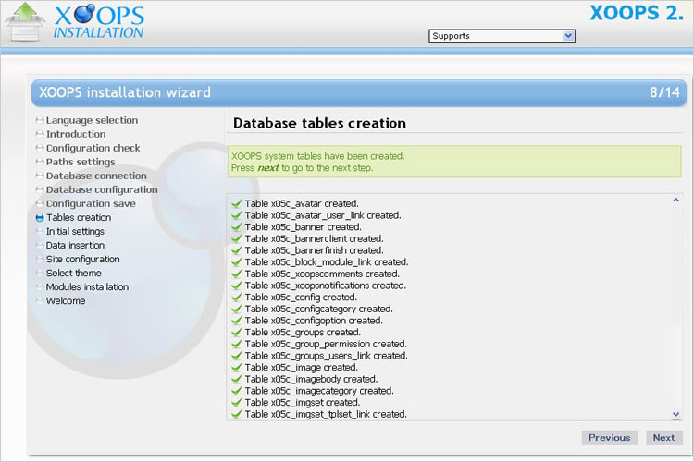Click green checkmark beside x05c_banner created

point(237,226)
